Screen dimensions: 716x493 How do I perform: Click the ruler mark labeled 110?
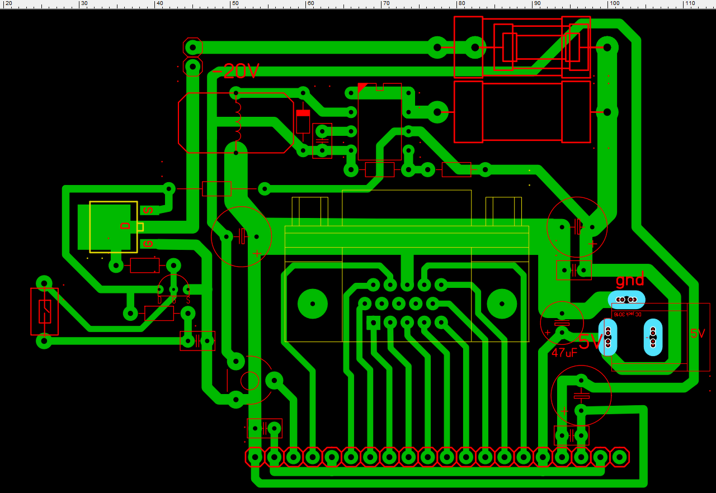point(690,3)
